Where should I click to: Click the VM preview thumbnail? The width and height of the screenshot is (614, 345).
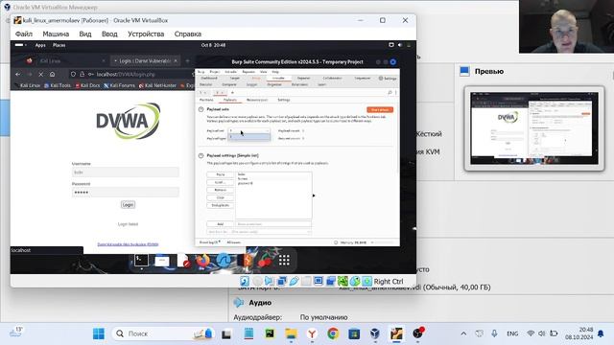pyautogui.click(x=534, y=128)
